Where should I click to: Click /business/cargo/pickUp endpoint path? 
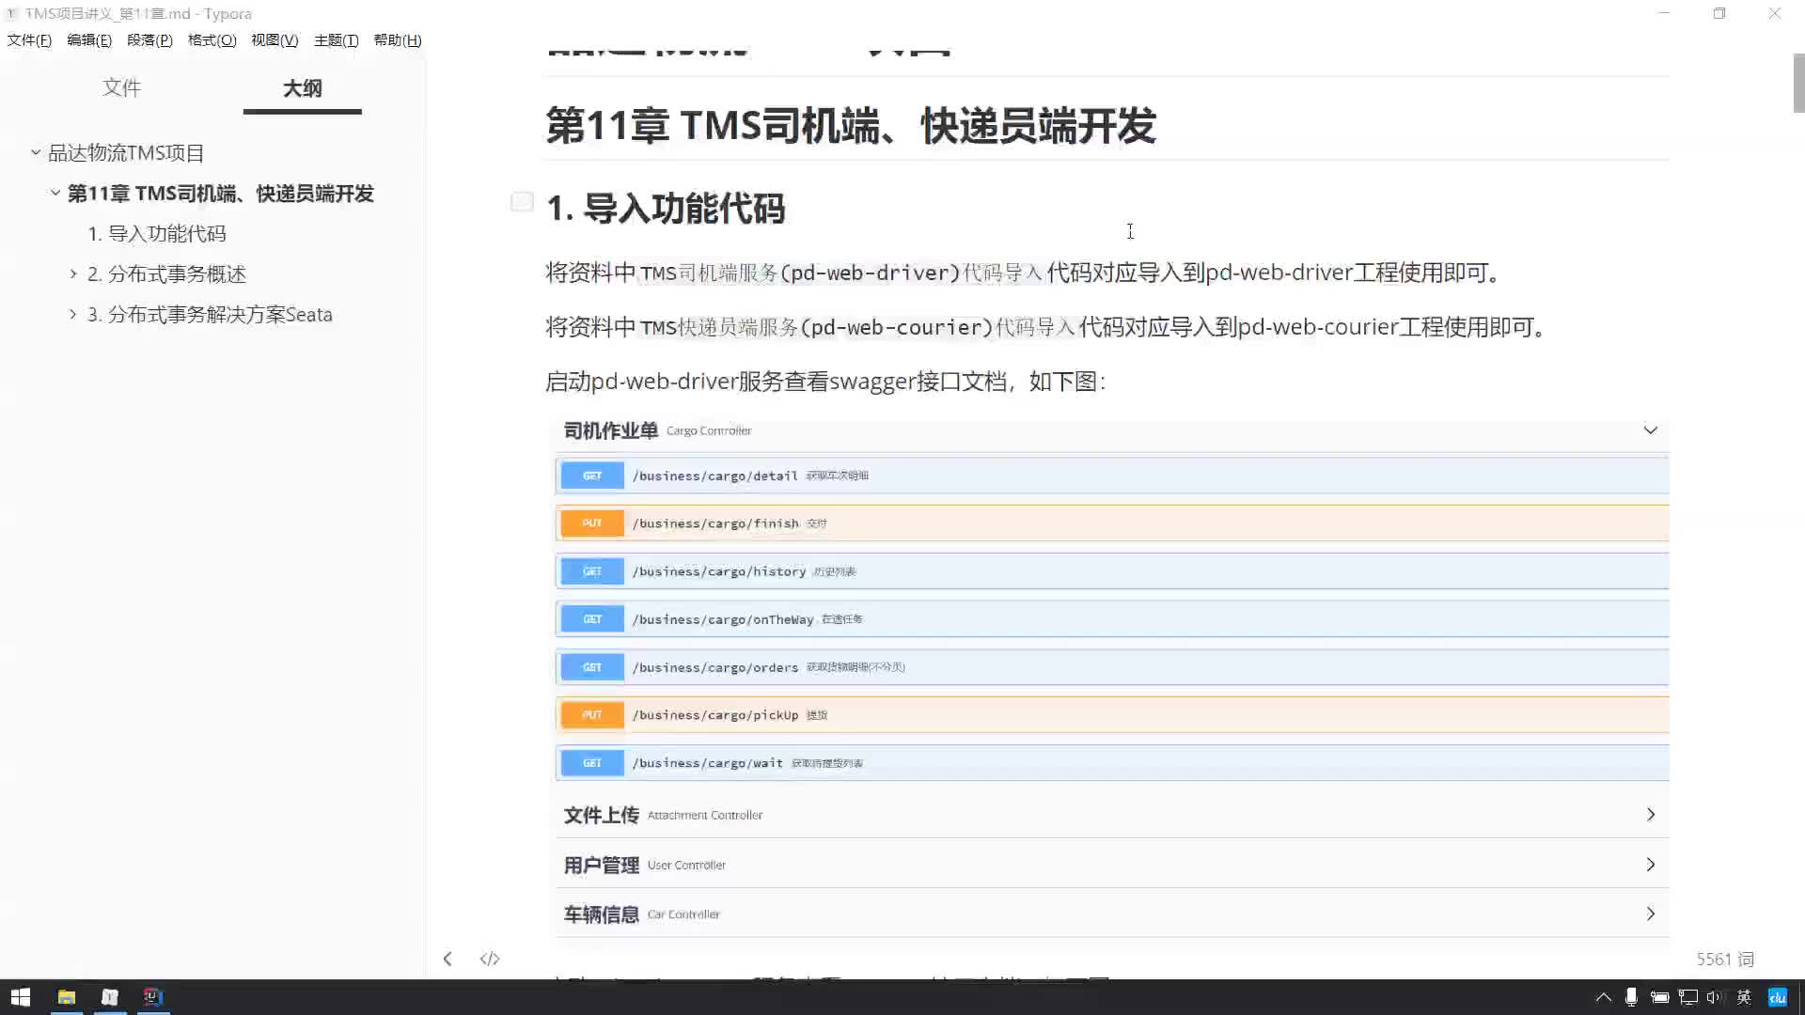715,716
